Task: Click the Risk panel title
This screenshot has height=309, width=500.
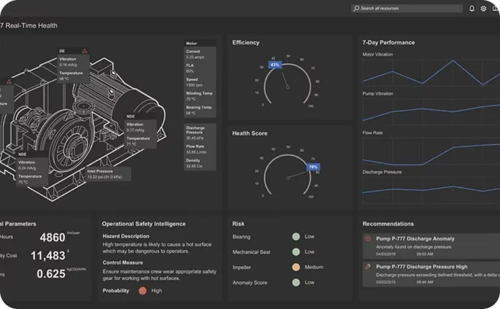Action: click(238, 224)
